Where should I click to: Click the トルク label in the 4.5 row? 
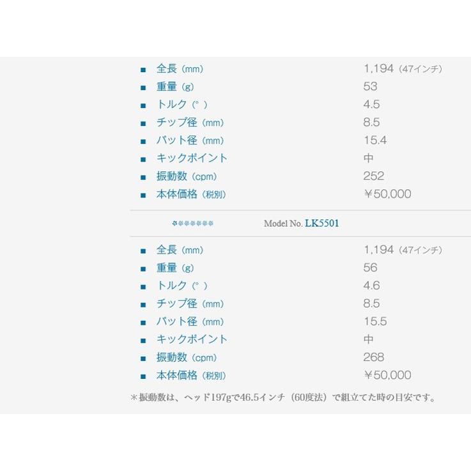pyautogui.click(x=173, y=105)
